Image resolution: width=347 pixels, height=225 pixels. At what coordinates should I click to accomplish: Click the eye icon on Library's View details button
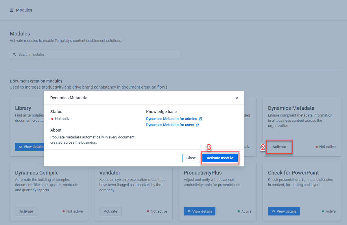coord(20,147)
